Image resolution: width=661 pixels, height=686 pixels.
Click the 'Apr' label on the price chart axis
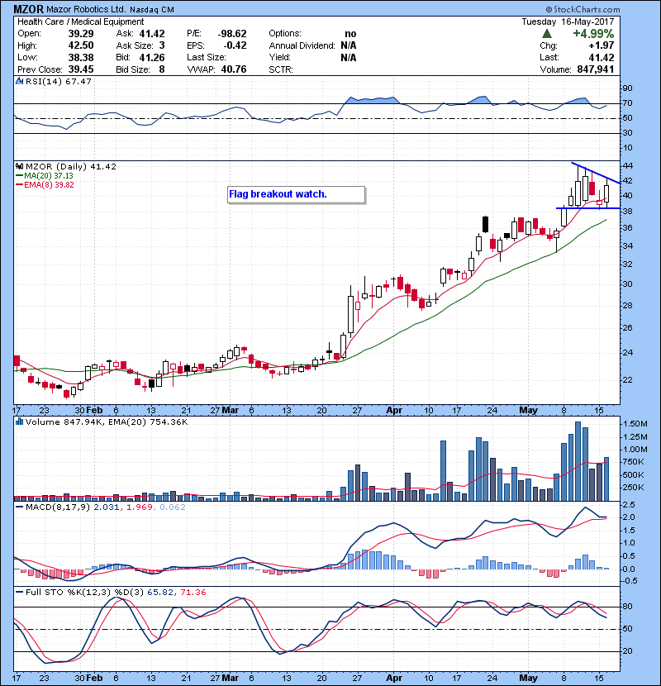[x=394, y=411]
